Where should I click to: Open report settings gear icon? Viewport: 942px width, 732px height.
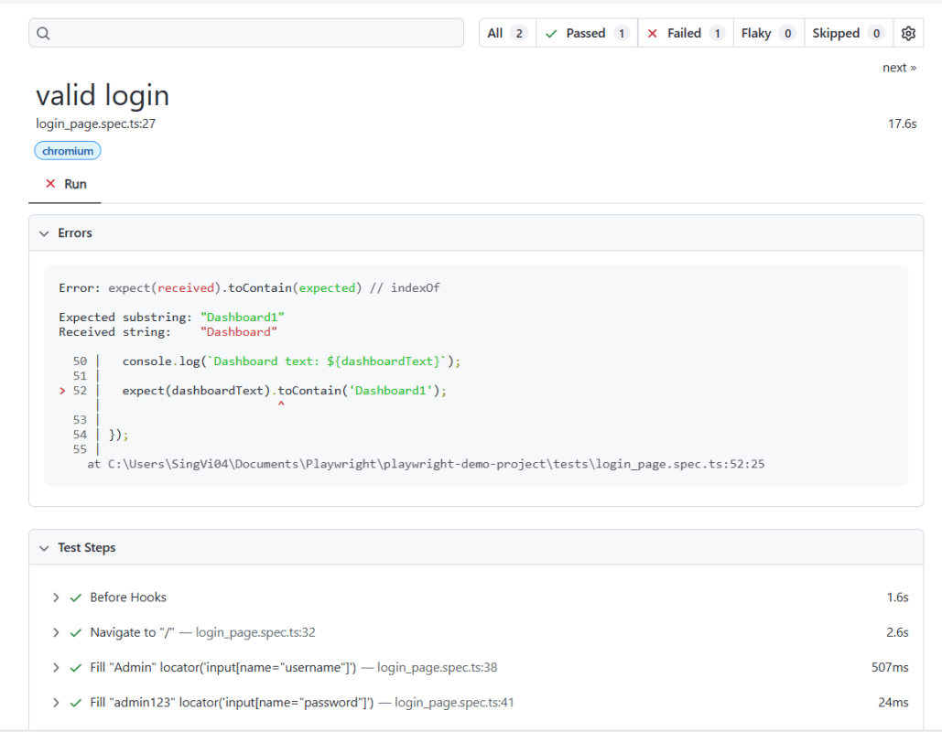[x=908, y=34]
